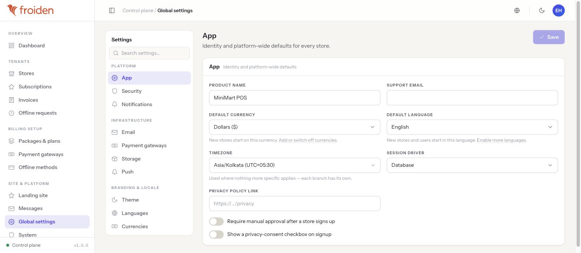581x253 pixels.
Task: Click the Privacy Policy Link field
Action: (x=295, y=203)
